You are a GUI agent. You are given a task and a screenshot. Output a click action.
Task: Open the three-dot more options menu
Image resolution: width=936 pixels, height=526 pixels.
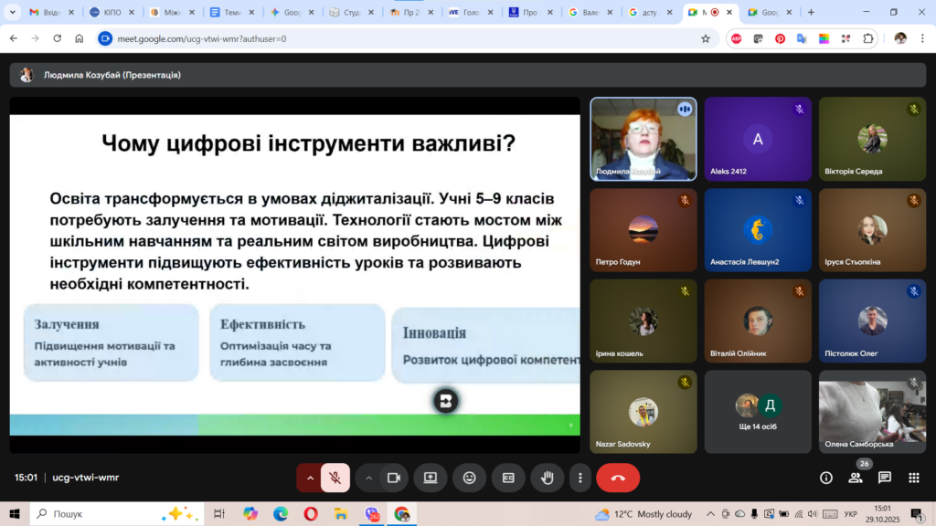click(x=580, y=478)
